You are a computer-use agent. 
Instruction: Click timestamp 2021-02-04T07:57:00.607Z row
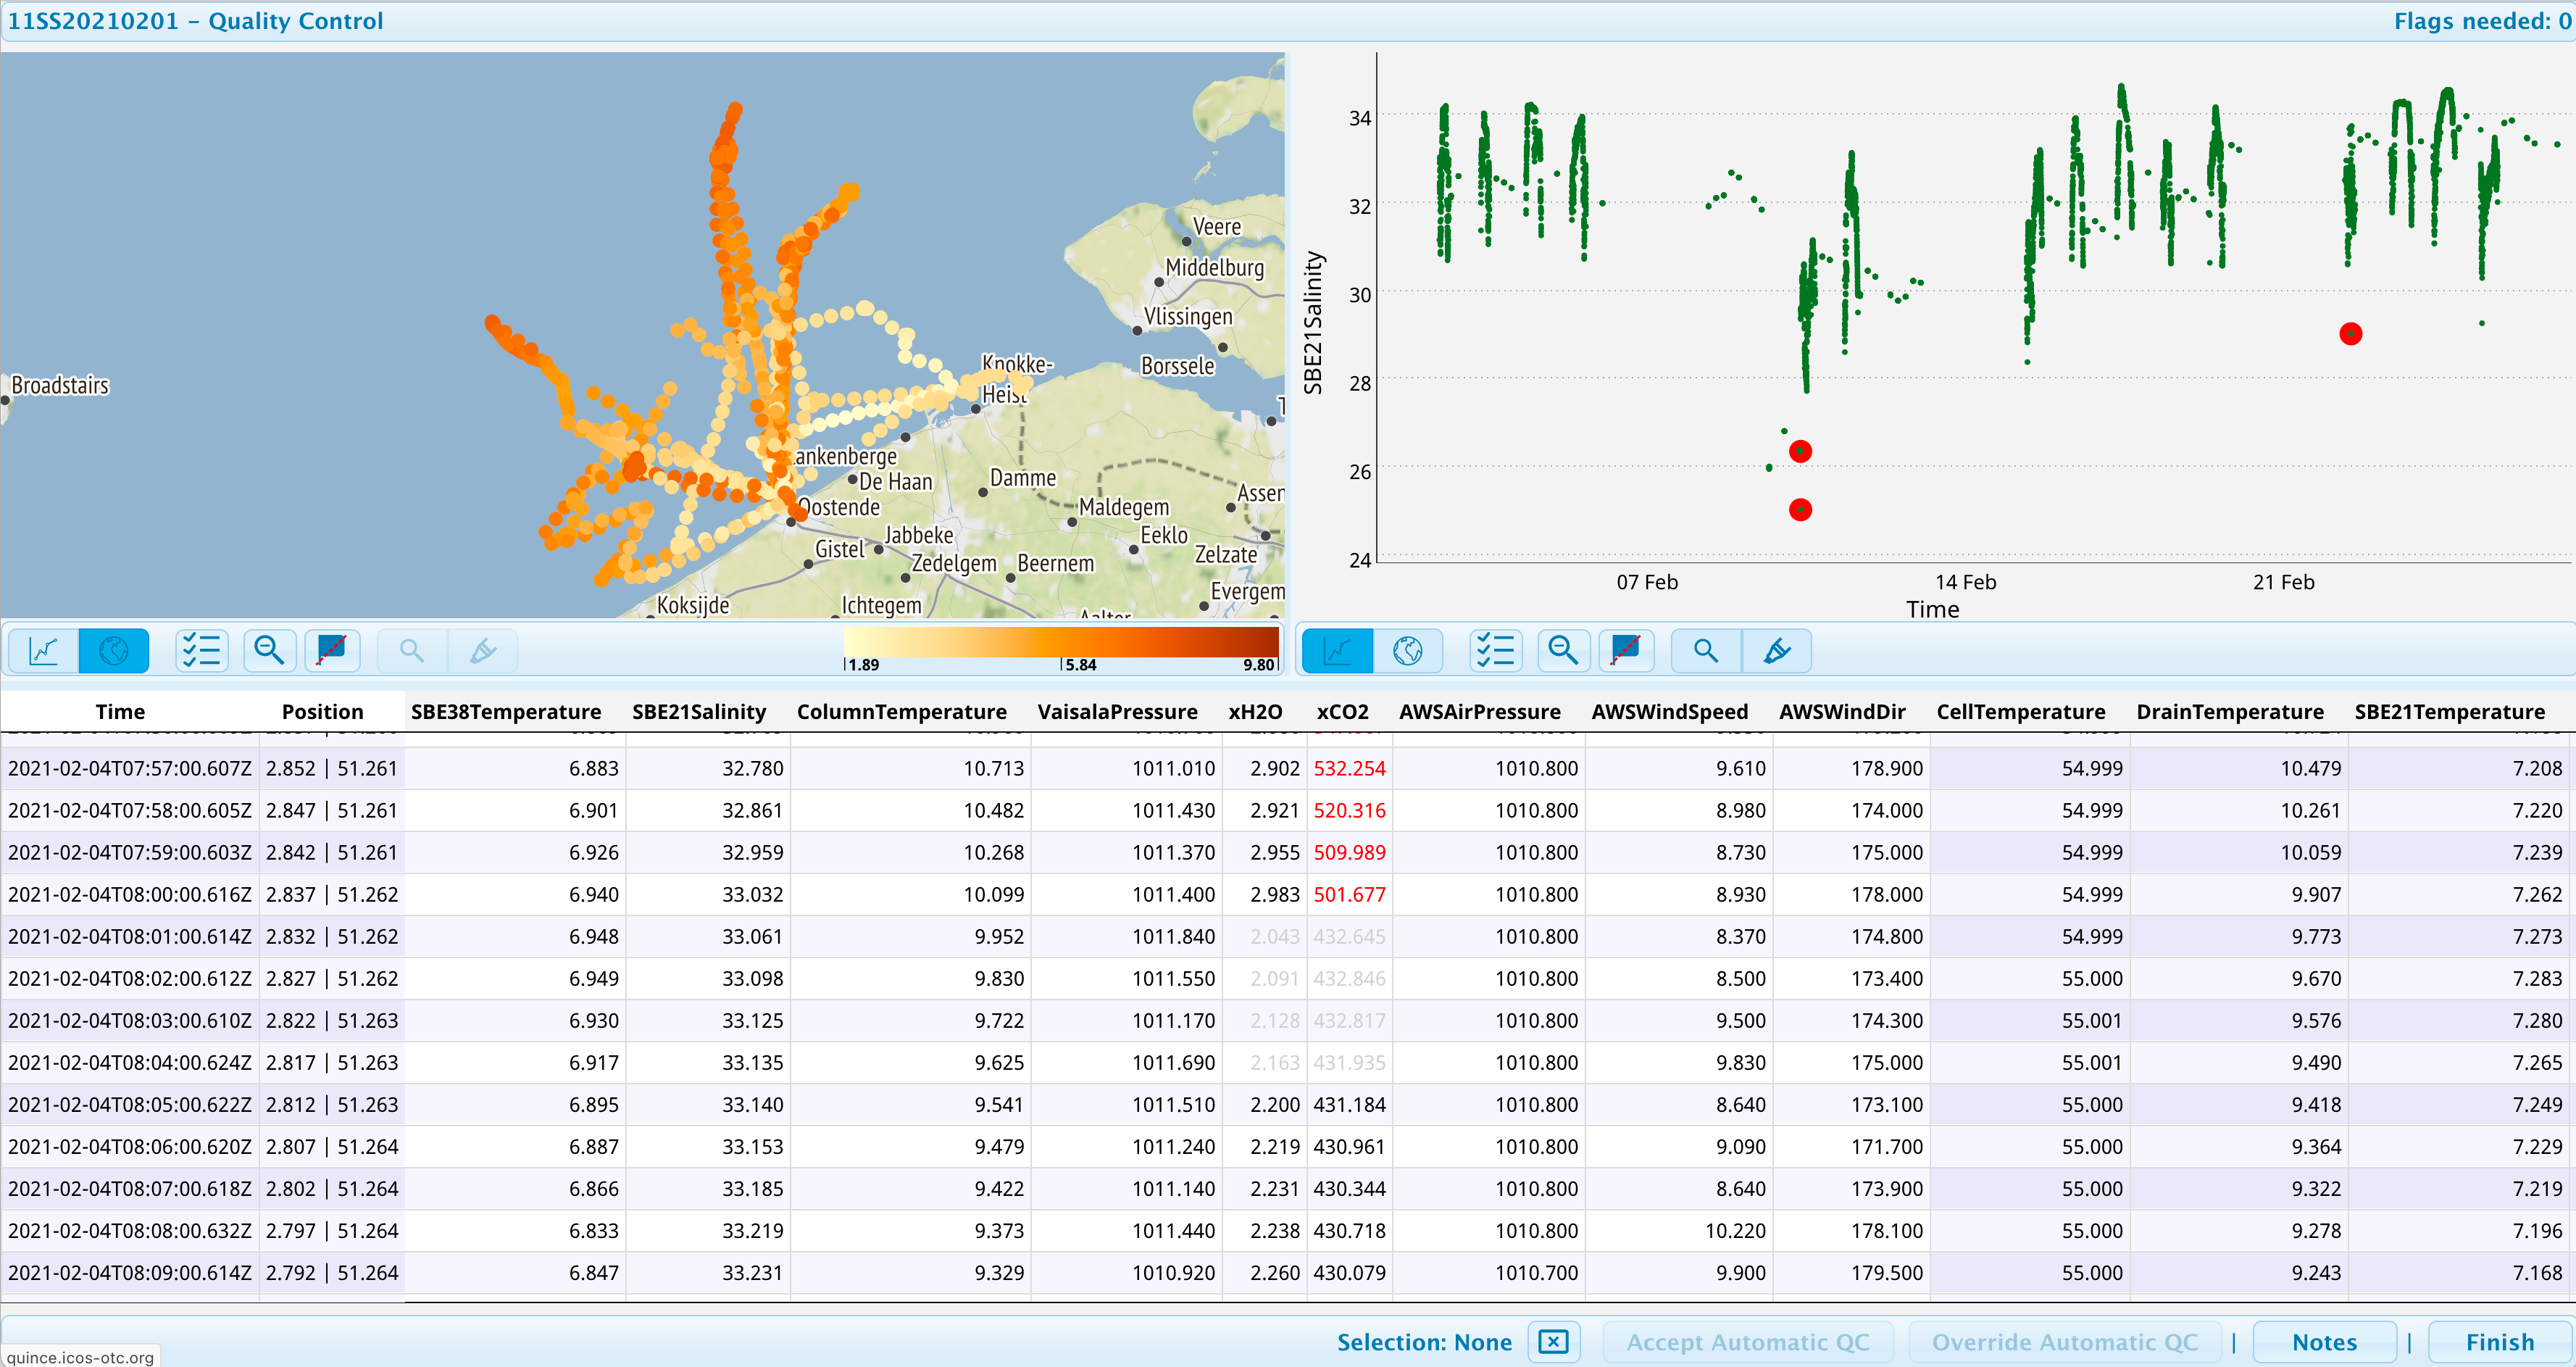[x=130, y=768]
